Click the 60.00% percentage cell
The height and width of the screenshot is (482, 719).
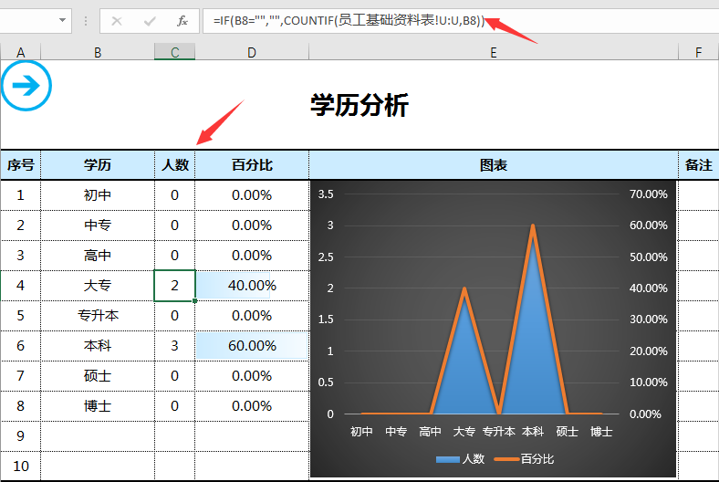point(252,346)
